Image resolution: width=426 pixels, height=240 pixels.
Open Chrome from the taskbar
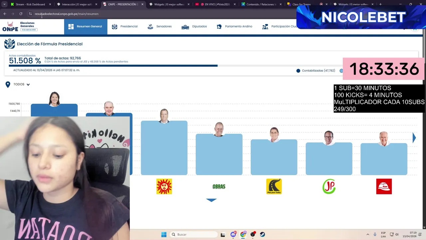point(243,235)
